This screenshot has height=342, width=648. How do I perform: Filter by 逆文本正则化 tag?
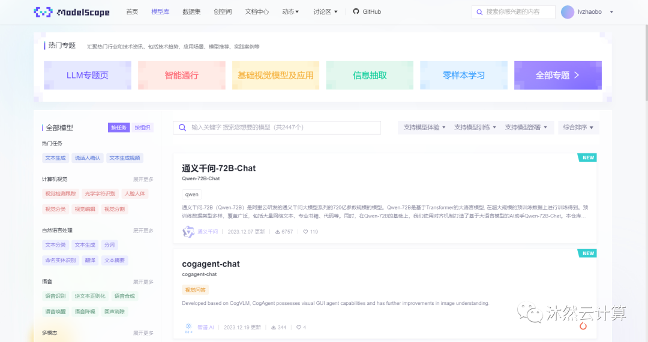point(90,296)
